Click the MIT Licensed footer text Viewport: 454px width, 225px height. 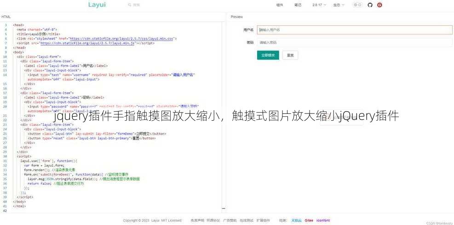pyautogui.click(x=171, y=220)
